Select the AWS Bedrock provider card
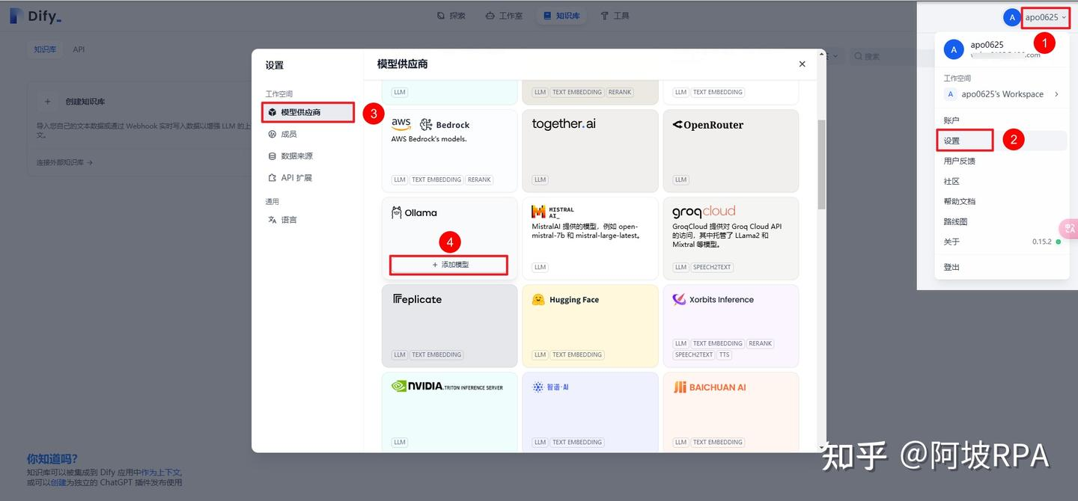This screenshot has width=1078, height=501. click(x=449, y=150)
